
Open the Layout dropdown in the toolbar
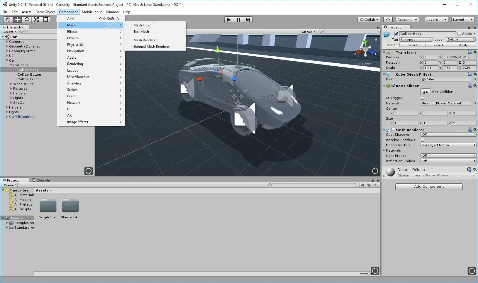coord(463,20)
